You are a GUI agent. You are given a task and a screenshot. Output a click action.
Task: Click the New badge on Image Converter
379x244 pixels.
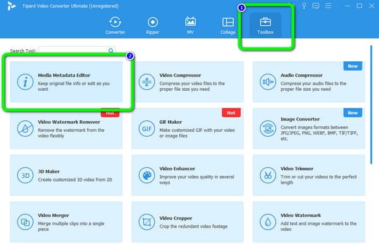(x=352, y=113)
